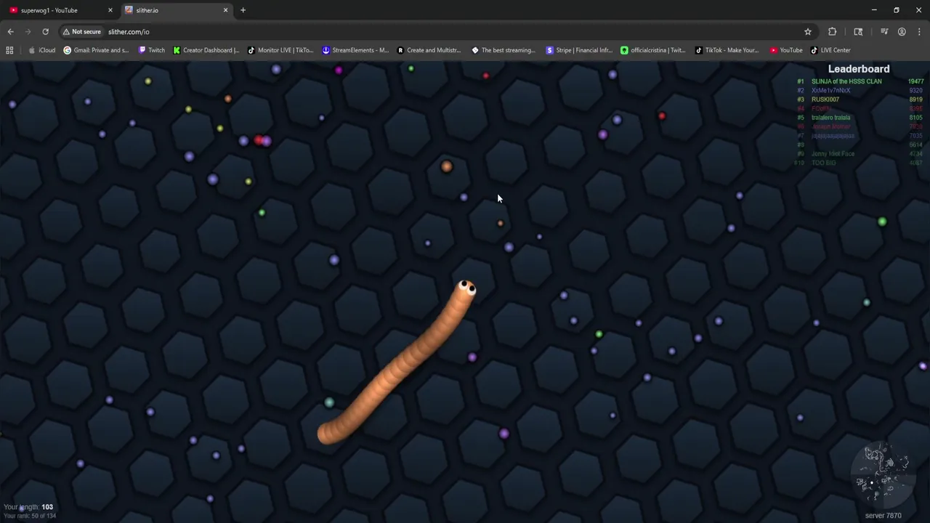This screenshot has width=930, height=523.
Task: Open the media controls music icon
Action: point(884,32)
